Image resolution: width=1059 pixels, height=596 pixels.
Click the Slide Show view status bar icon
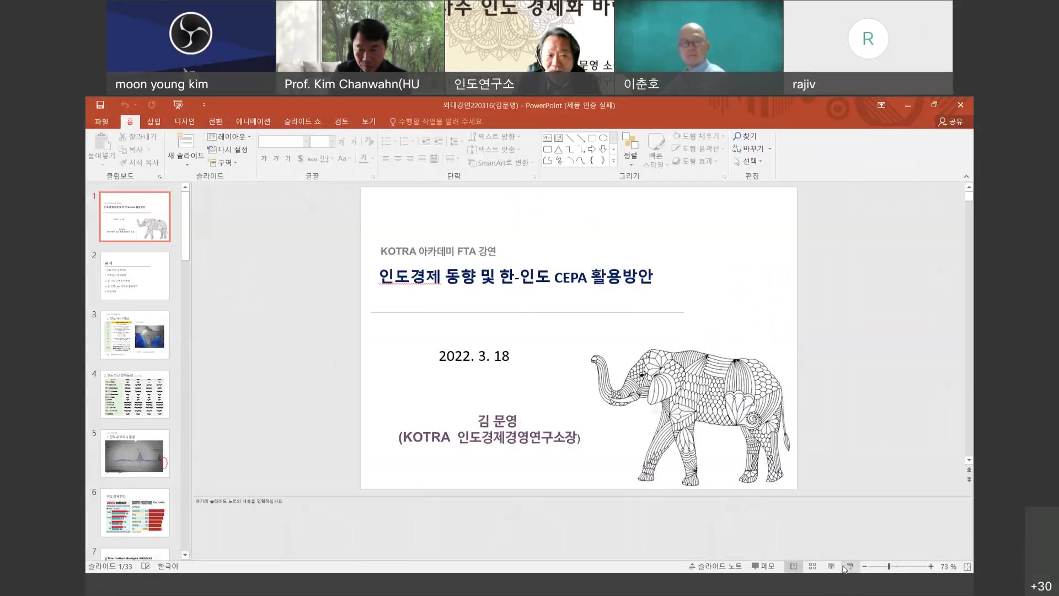[x=850, y=566]
